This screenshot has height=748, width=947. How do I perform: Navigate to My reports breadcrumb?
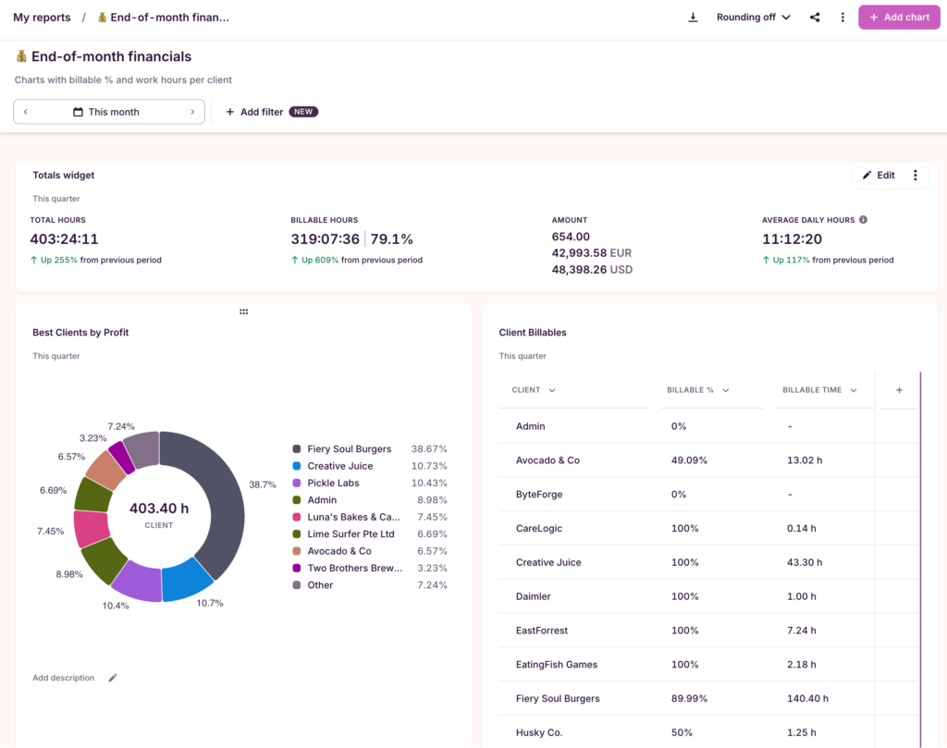click(x=43, y=17)
